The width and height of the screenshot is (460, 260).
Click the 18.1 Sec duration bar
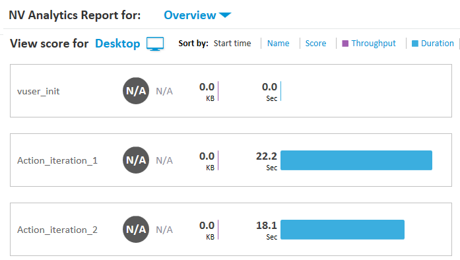[x=343, y=230]
